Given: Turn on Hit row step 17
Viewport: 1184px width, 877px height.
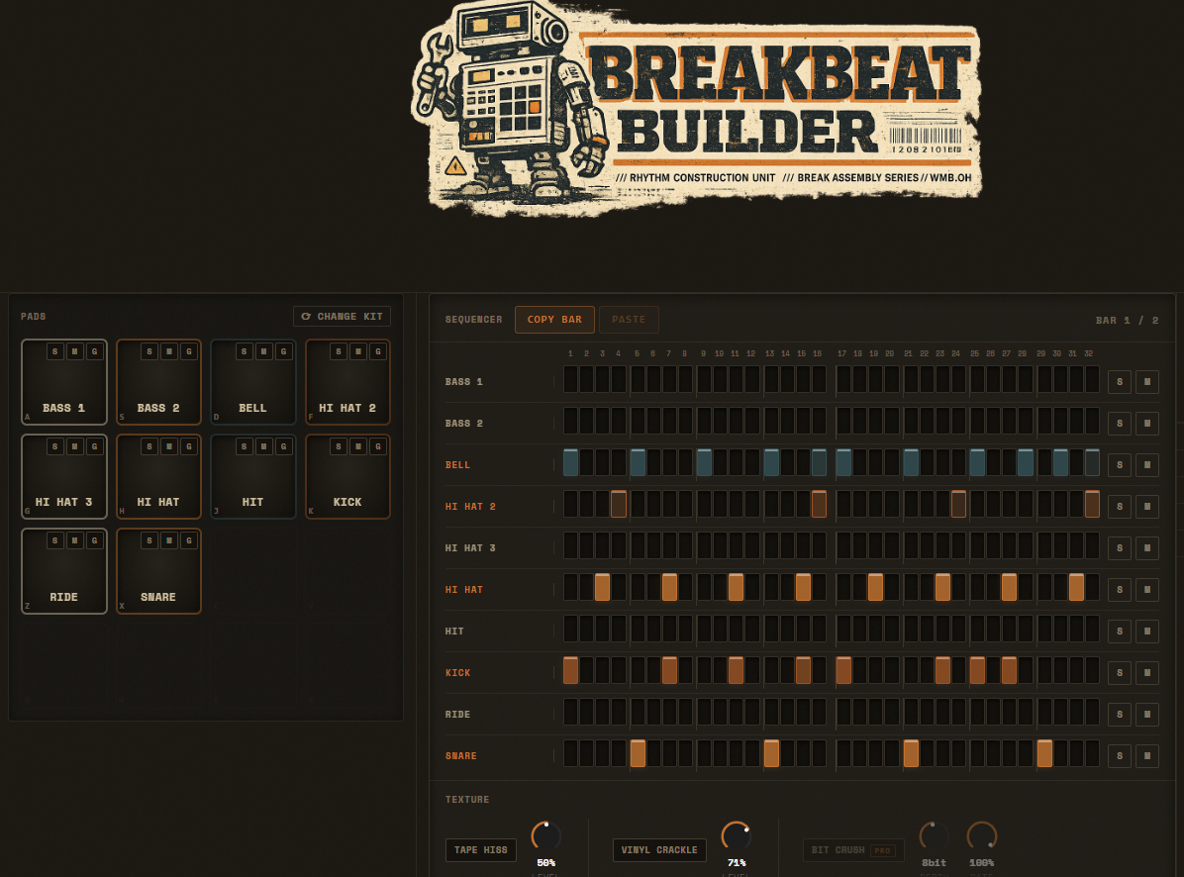Looking at the screenshot, I should [843, 629].
